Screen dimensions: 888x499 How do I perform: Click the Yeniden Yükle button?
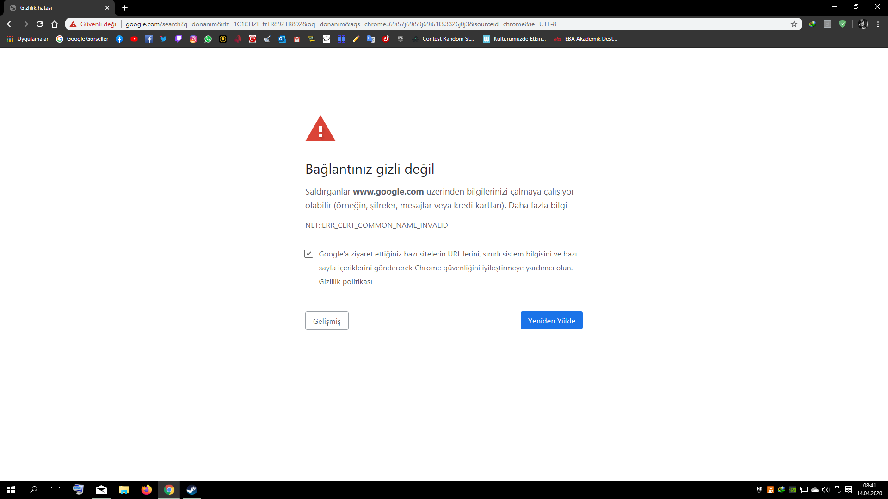point(551,320)
